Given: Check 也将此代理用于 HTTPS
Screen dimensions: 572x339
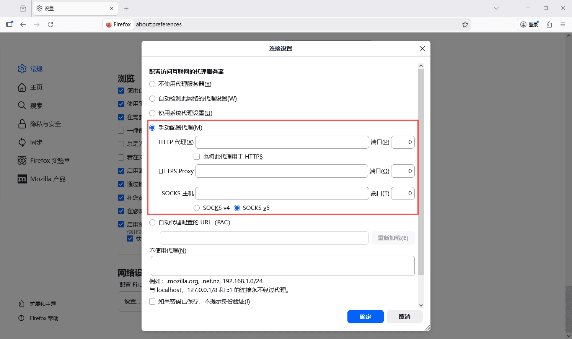Looking at the screenshot, I should (197, 156).
